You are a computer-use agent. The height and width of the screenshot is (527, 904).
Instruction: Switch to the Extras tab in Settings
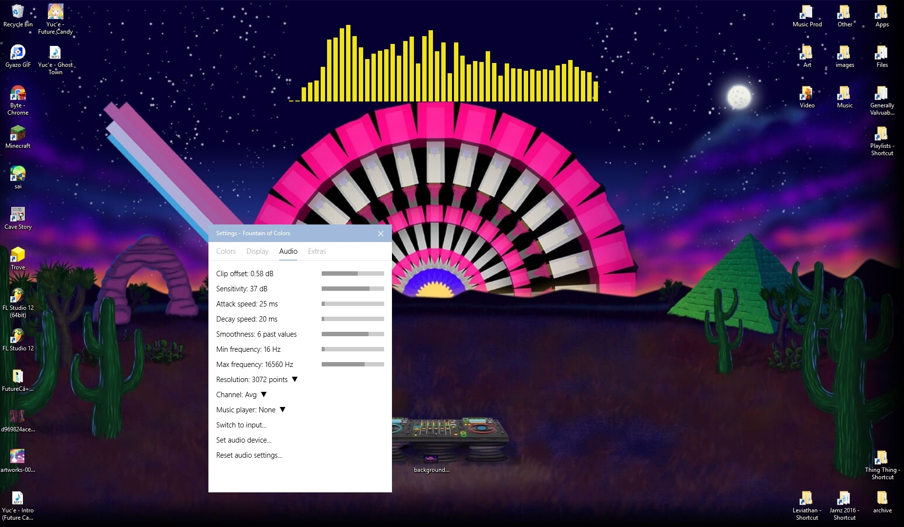pos(317,251)
